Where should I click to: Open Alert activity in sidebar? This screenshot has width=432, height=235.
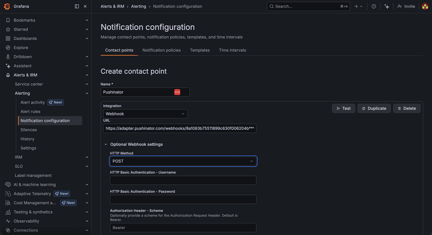click(33, 102)
